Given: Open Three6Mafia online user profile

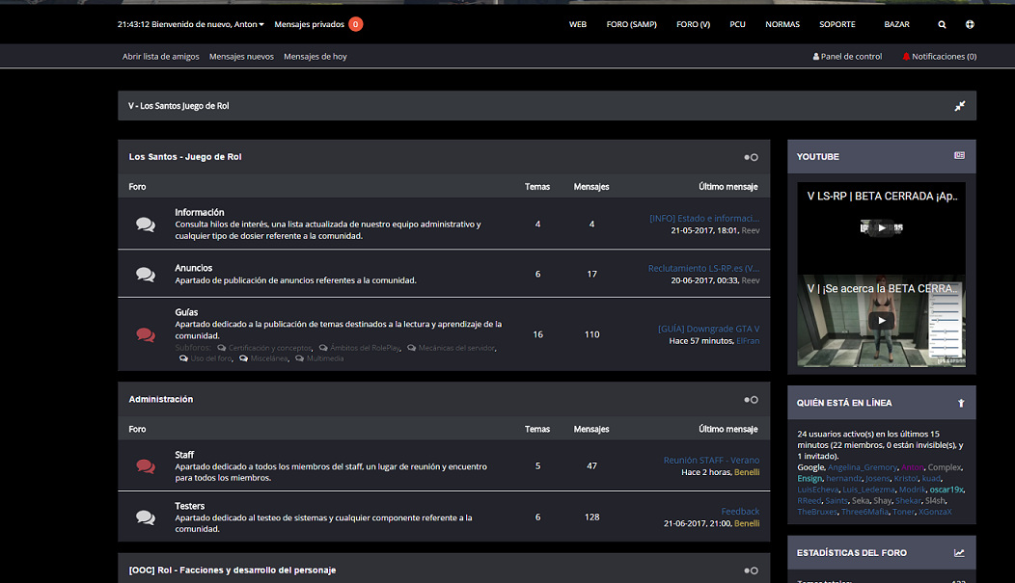Looking at the screenshot, I should pyautogui.click(x=864, y=512).
